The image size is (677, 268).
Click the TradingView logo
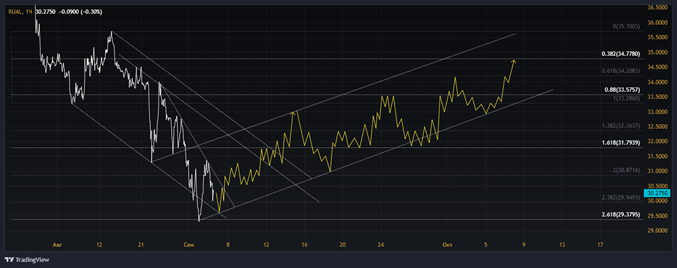click(27, 260)
